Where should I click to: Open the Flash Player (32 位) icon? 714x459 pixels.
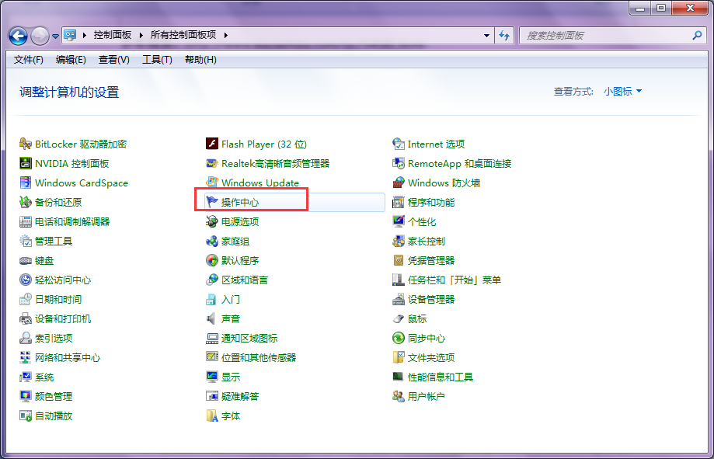212,144
